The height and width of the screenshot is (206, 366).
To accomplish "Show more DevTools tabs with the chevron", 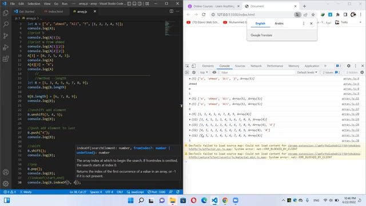I will coord(325,66).
